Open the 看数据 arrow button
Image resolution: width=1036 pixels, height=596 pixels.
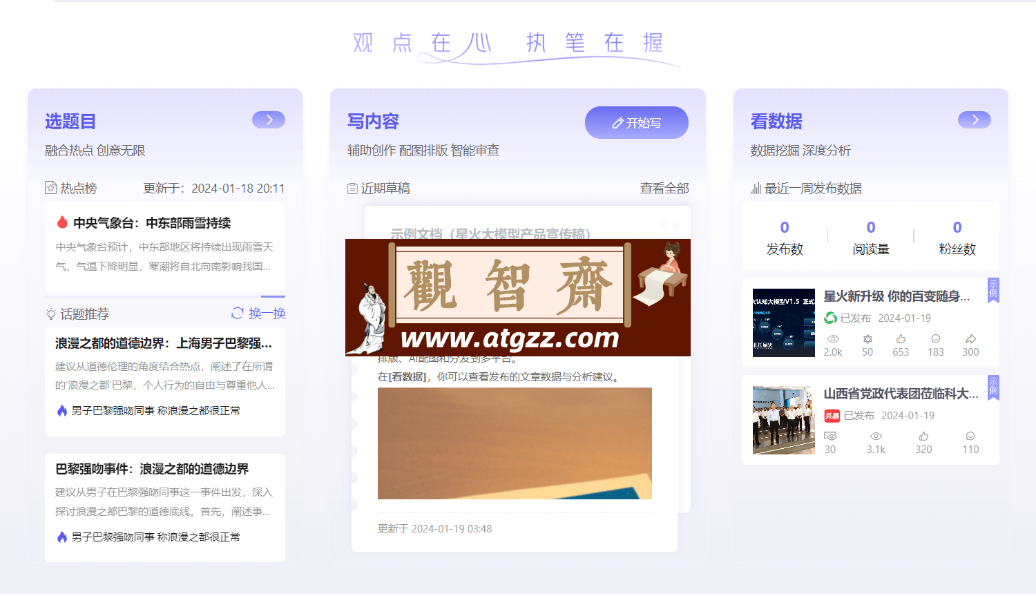click(975, 119)
